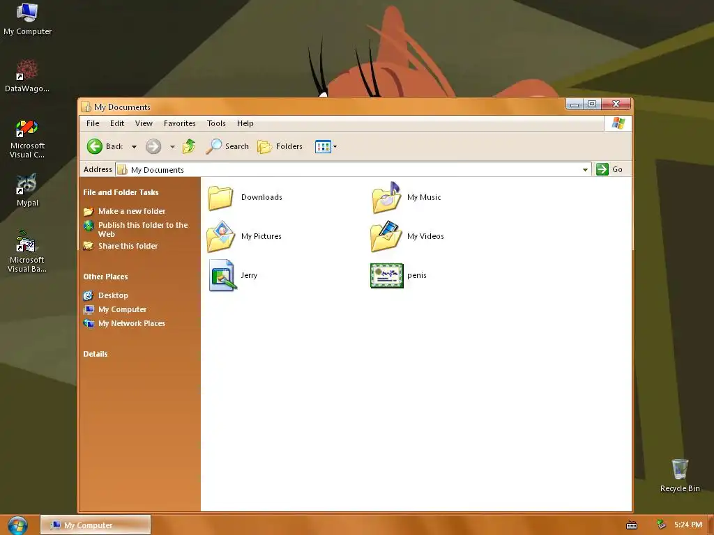Toggle the Folders pane button
This screenshot has height=535, width=714.
[x=280, y=146]
